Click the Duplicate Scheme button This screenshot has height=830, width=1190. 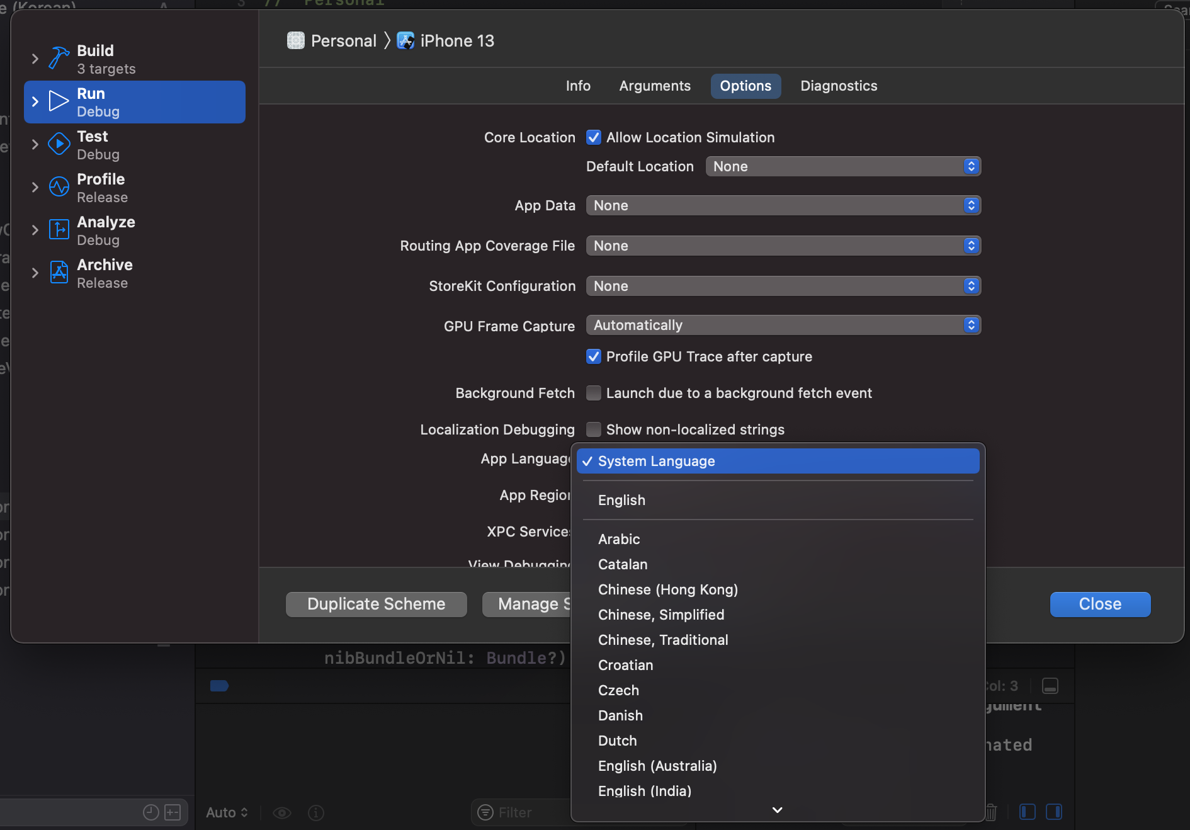click(377, 604)
